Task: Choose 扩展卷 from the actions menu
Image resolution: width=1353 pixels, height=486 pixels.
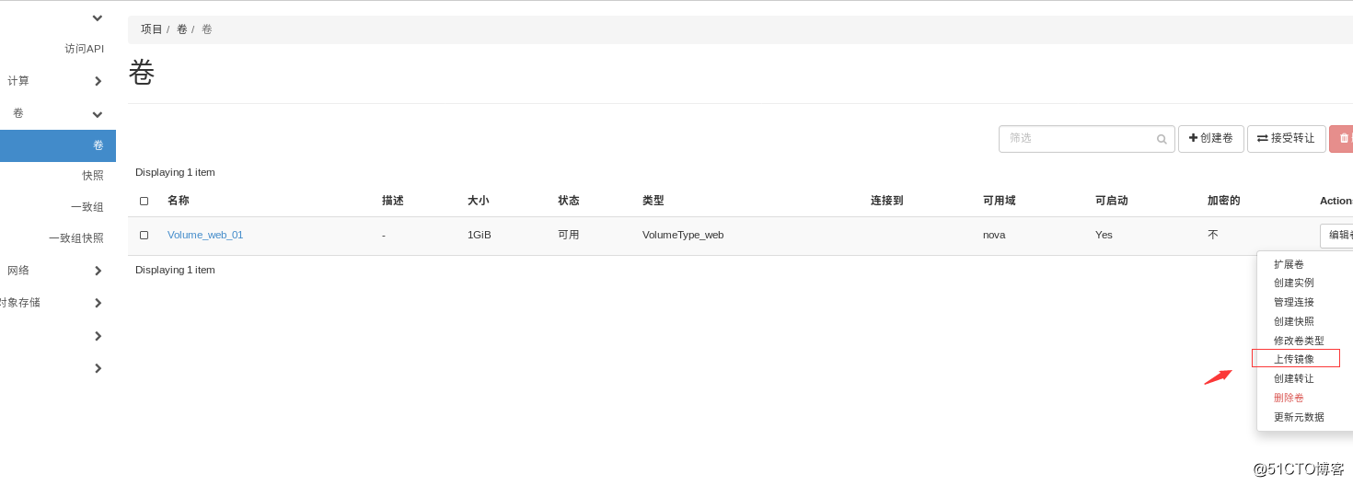Action: pyautogui.click(x=1289, y=264)
